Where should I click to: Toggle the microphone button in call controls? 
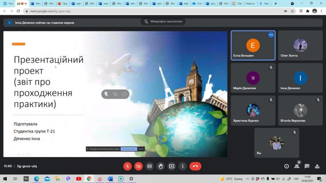[x=127, y=166]
